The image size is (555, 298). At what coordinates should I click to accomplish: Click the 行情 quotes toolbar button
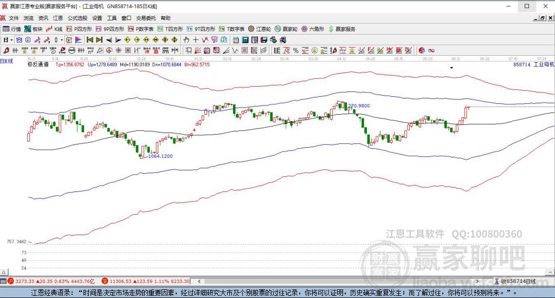(12, 29)
